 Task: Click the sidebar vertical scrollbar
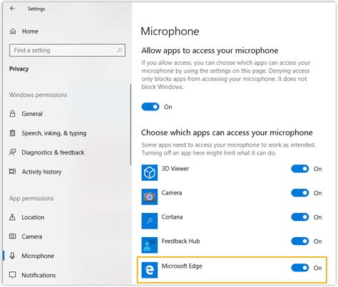tap(130, 125)
